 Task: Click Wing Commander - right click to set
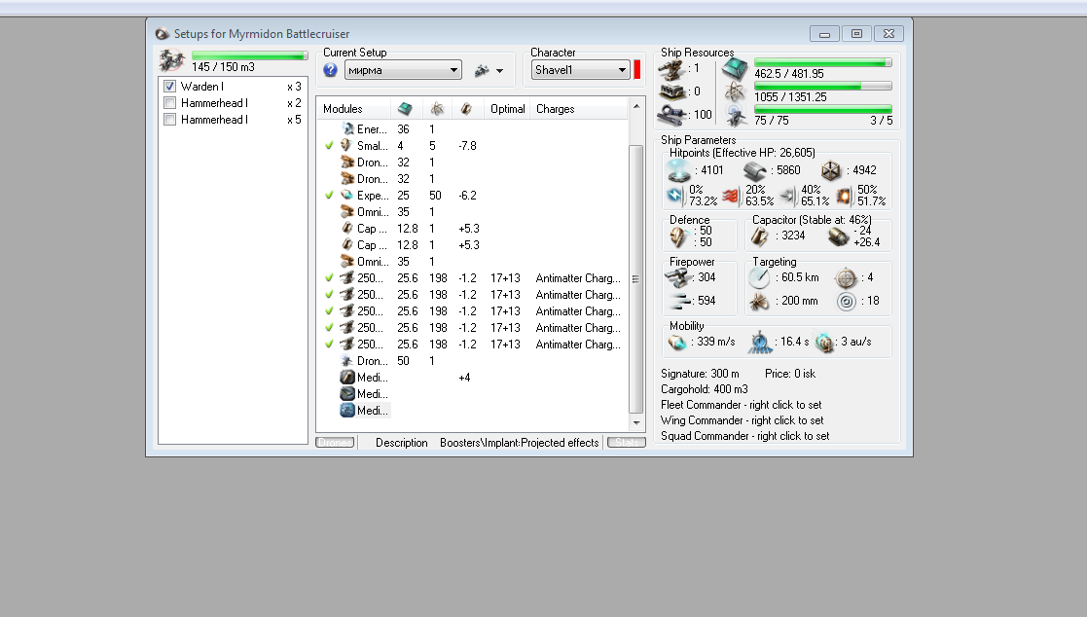(742, 420)
